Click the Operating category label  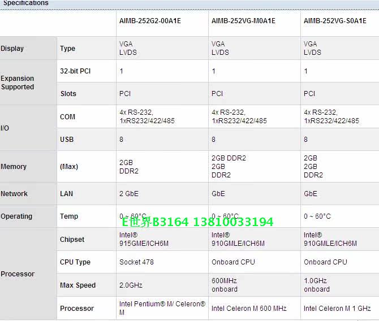tap(16, 216)
